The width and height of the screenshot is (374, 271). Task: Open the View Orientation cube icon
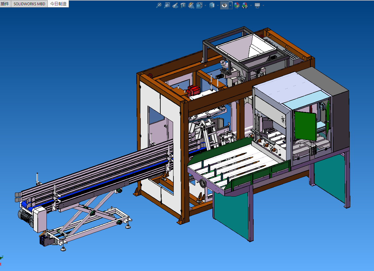199,5
